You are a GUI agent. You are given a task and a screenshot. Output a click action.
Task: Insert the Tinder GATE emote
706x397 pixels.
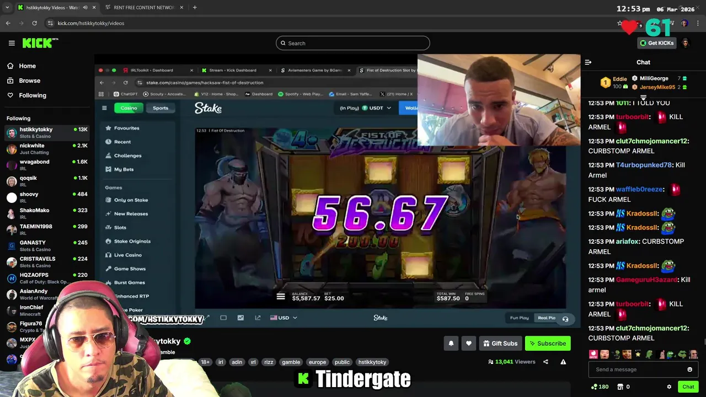593,355
